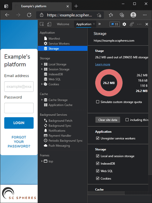Toggle the device emulation icon

coord(49,24)
